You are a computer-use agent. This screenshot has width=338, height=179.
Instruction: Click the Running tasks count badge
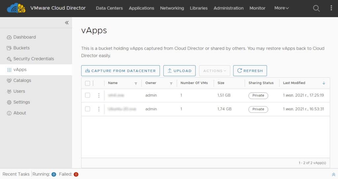click(54, 174)
